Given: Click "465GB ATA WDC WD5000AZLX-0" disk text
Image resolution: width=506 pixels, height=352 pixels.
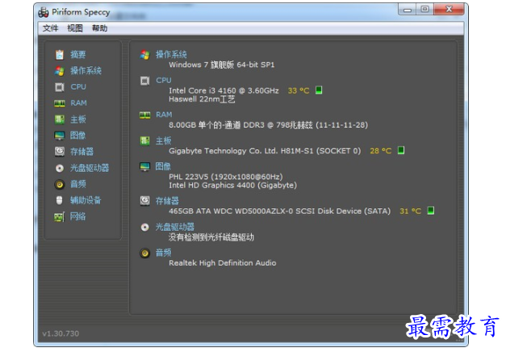Looking at the screenshot, I should tap(231, 212).
